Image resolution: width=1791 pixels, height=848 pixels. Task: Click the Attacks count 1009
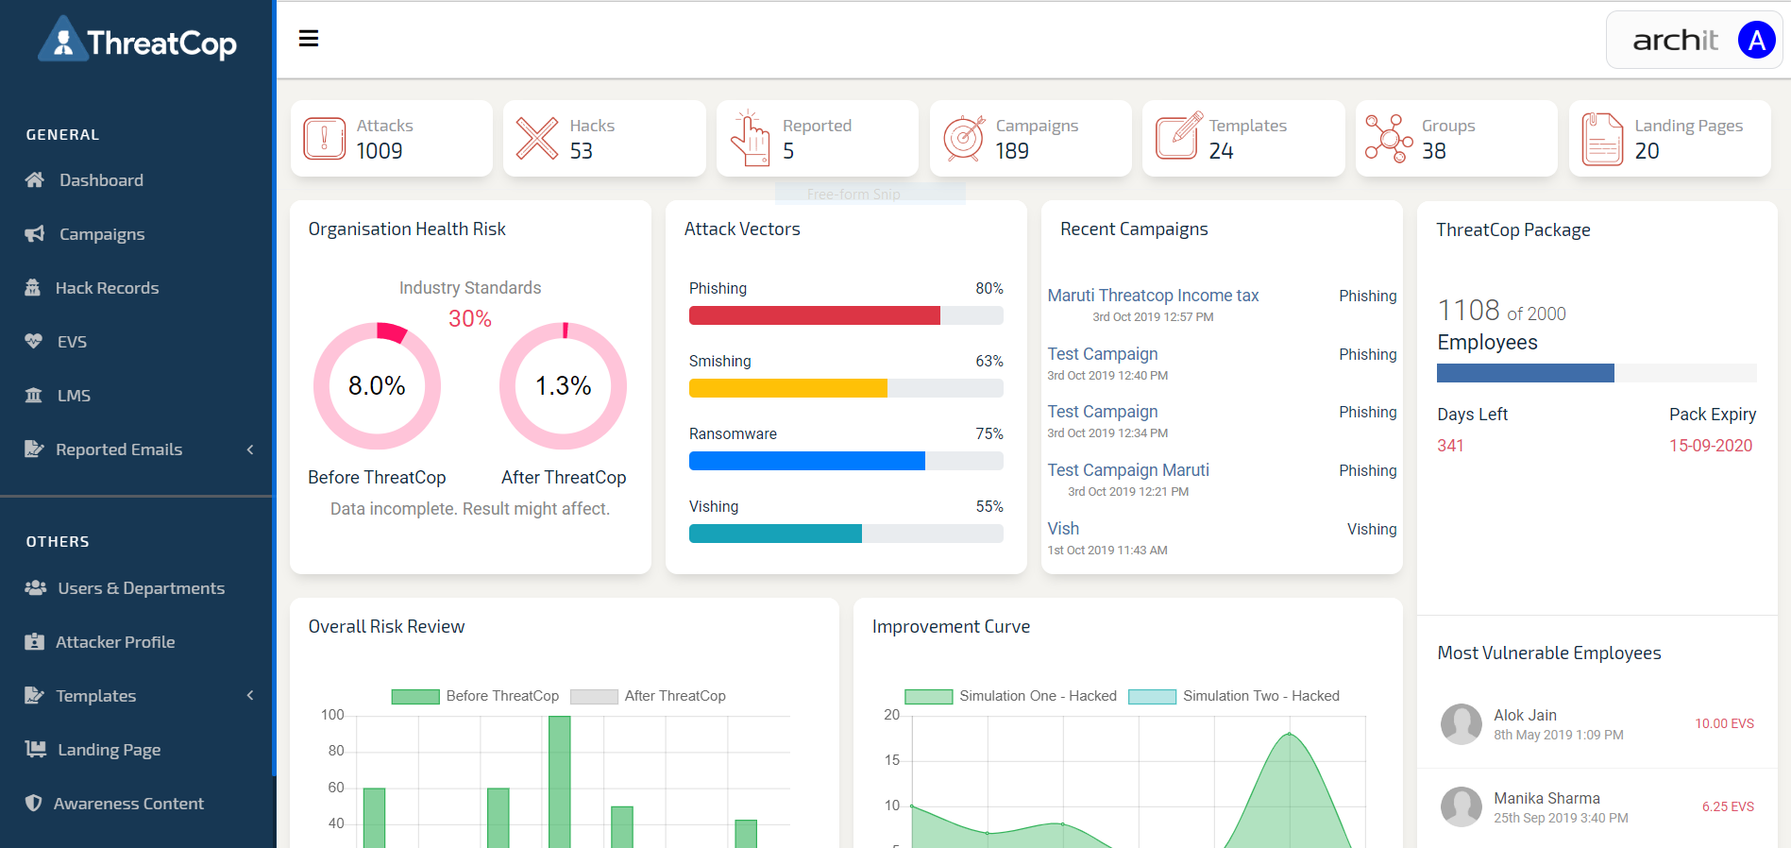(380, 151)
